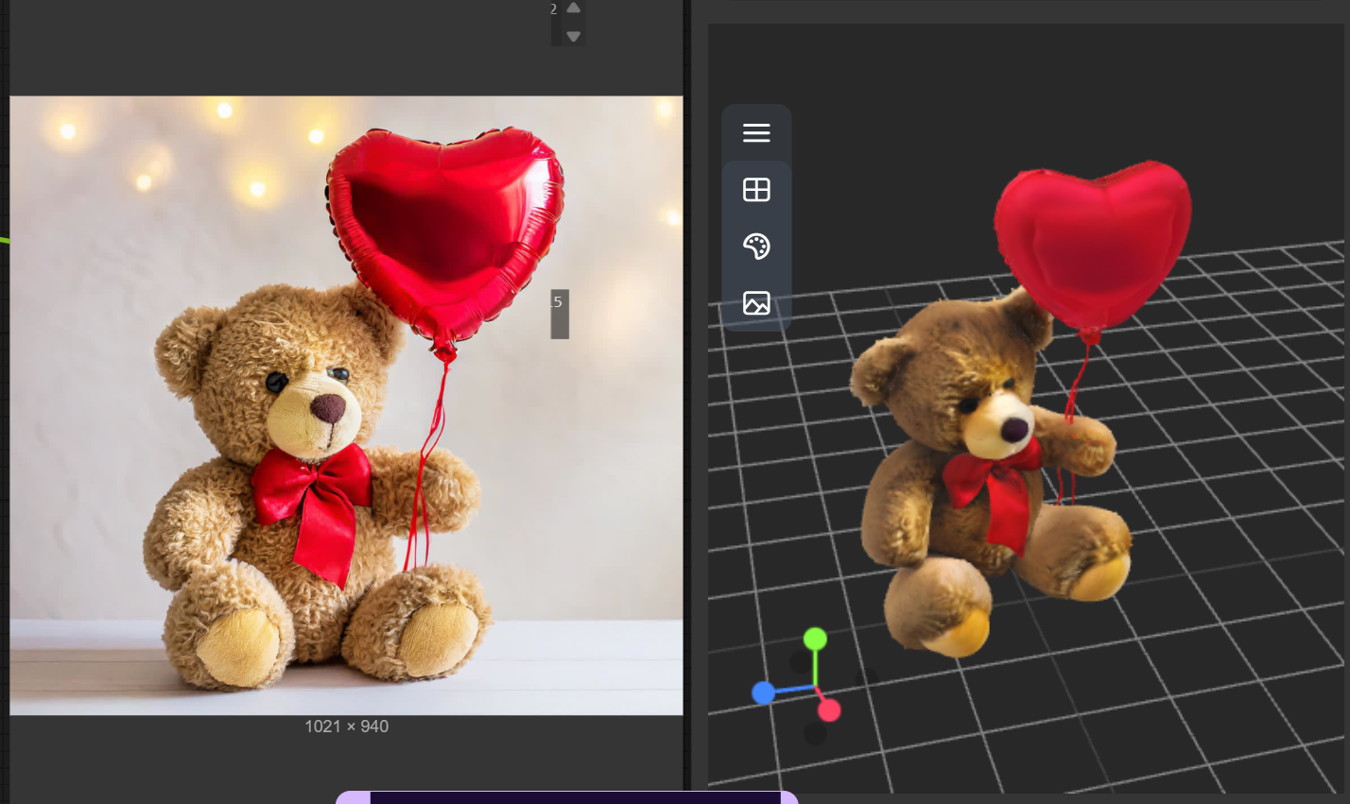
Task: Click the 1021 × 940 dimensions label
Action: [x=346, y=727]
